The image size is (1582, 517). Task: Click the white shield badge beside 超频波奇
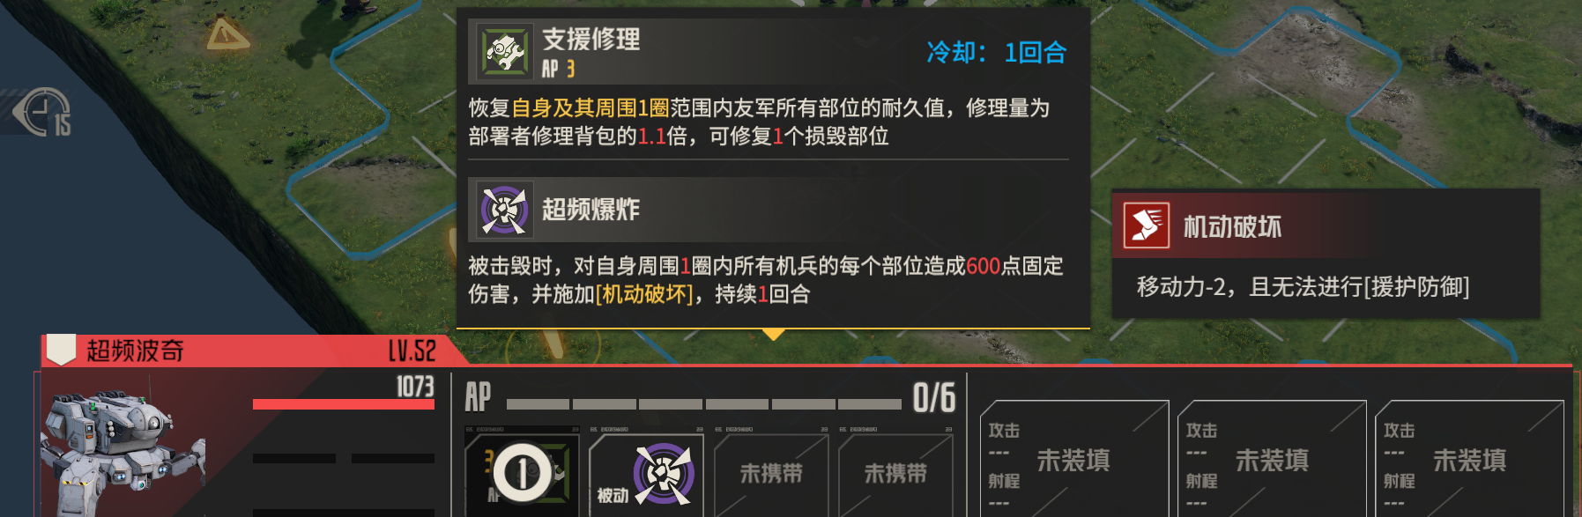tap(61, 350)
